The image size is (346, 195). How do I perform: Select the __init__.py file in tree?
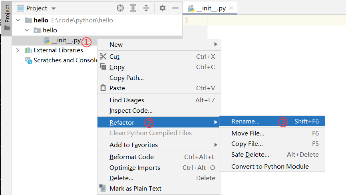(66, 40)
